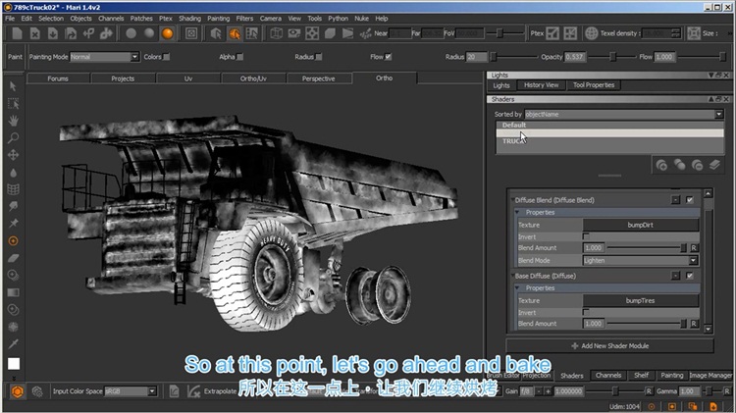Toggle Invert checkbox under bumpDirt texture

(587, 236)
